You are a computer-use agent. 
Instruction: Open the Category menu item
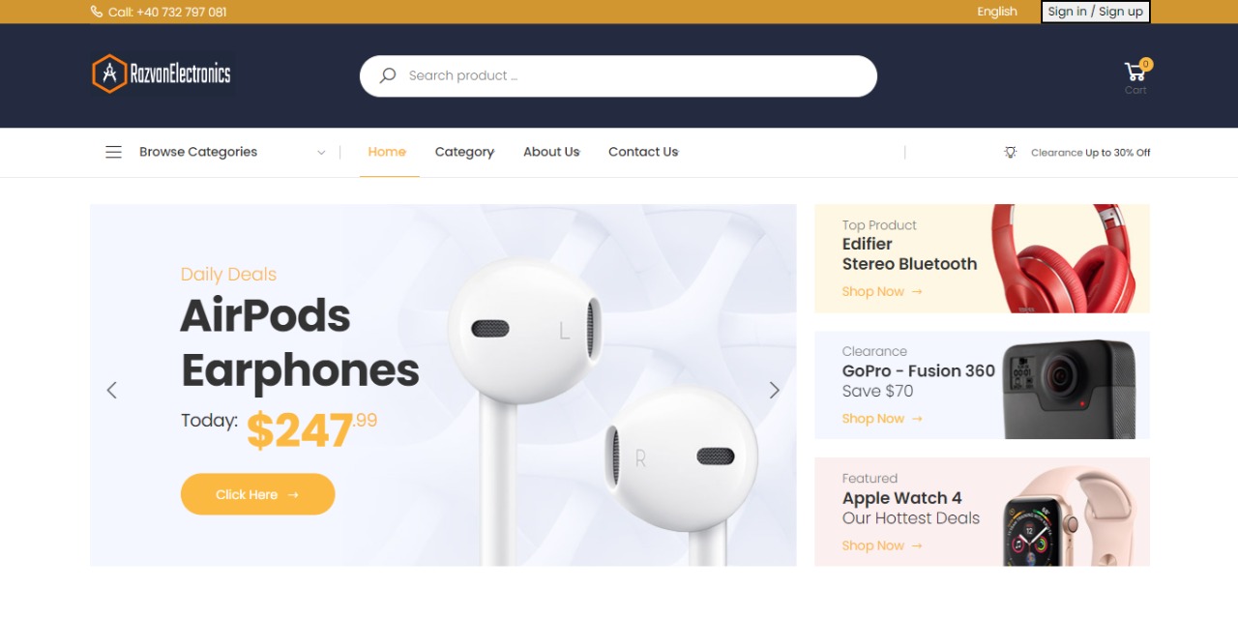coord(464,152)
